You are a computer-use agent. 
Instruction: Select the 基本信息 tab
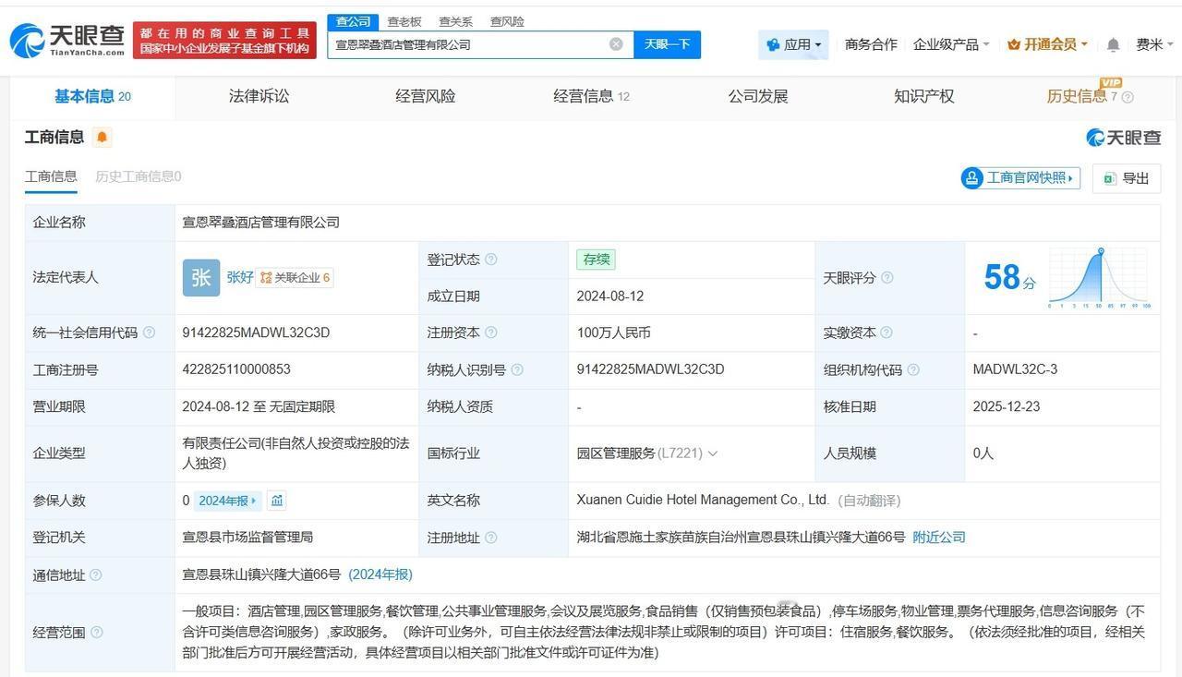92,96
